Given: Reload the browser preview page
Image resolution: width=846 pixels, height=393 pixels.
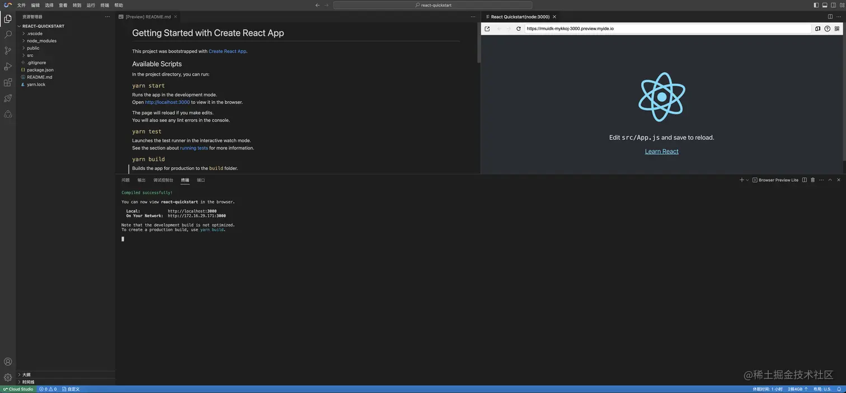Looking at the screenshot, I should 519,29.
